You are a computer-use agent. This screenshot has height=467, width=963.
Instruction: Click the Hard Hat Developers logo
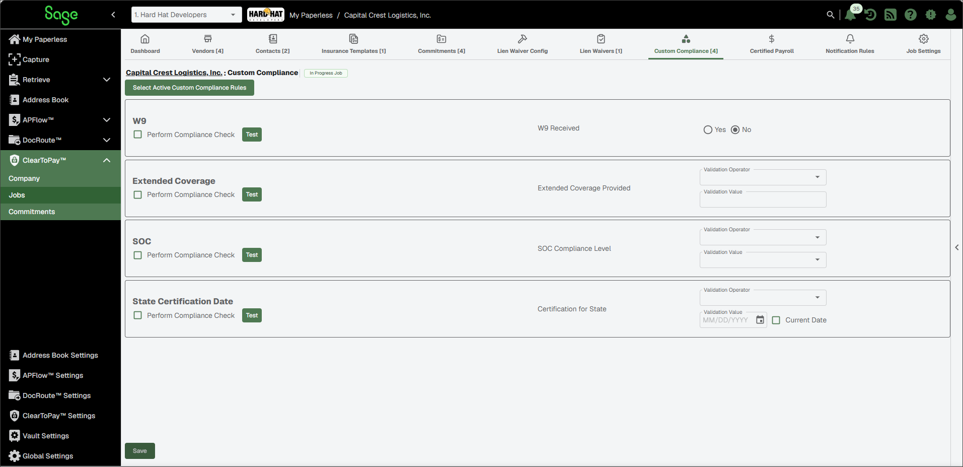tap(266, 15)
